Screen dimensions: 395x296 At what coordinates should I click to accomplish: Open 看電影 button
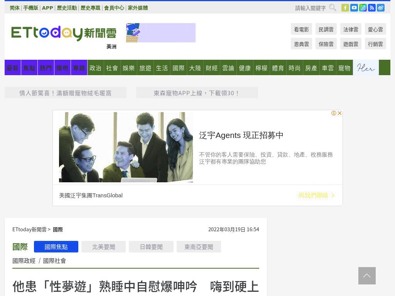click(302, 29)
